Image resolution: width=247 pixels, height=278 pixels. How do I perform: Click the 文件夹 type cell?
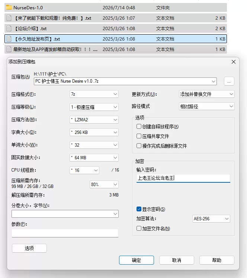pyautogui.click(x=163, y=7)
